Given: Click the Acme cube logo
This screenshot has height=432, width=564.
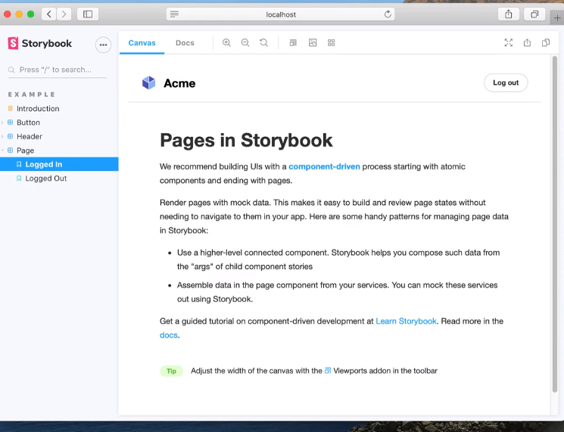Looking at the screenshot, I should click(148, 82).
